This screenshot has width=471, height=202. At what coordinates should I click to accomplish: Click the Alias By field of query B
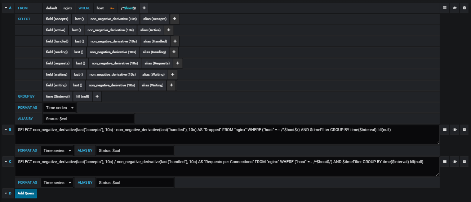135,151
